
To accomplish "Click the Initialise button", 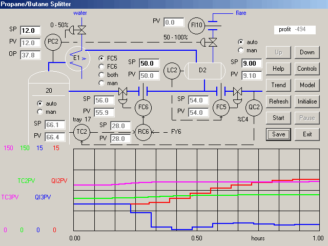I will [307, 101].
